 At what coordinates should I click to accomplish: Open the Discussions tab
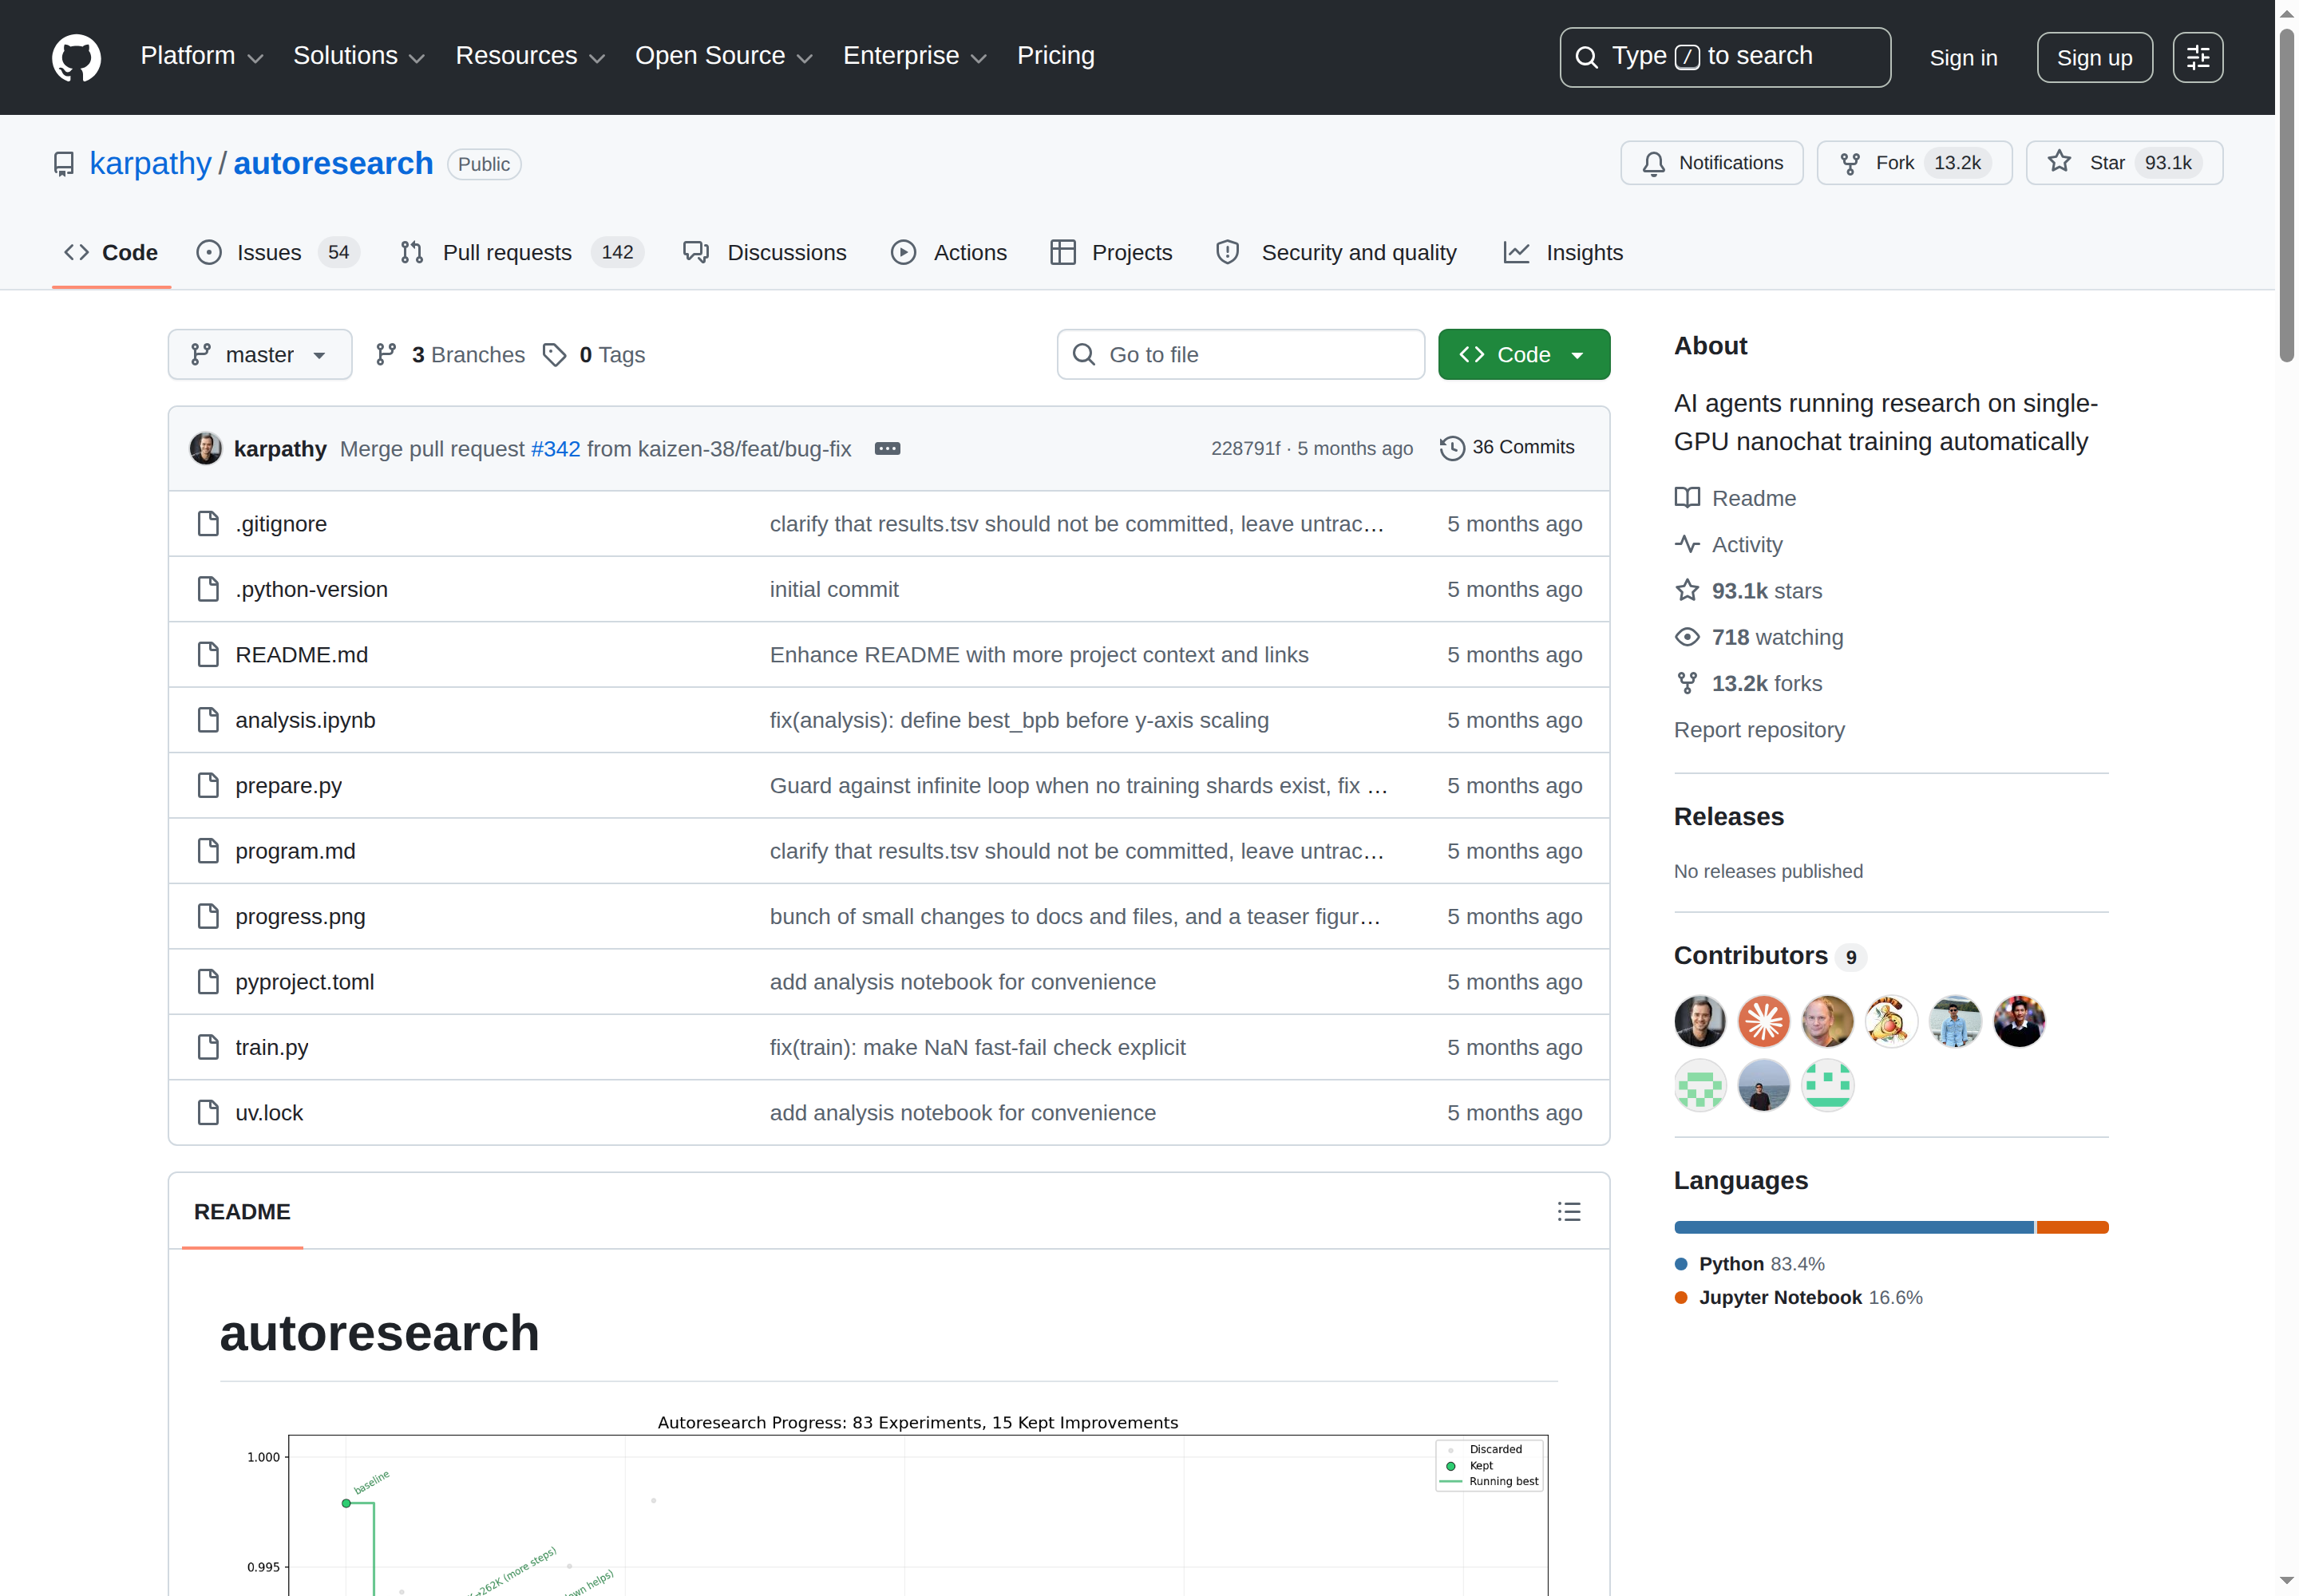[766, 253]
